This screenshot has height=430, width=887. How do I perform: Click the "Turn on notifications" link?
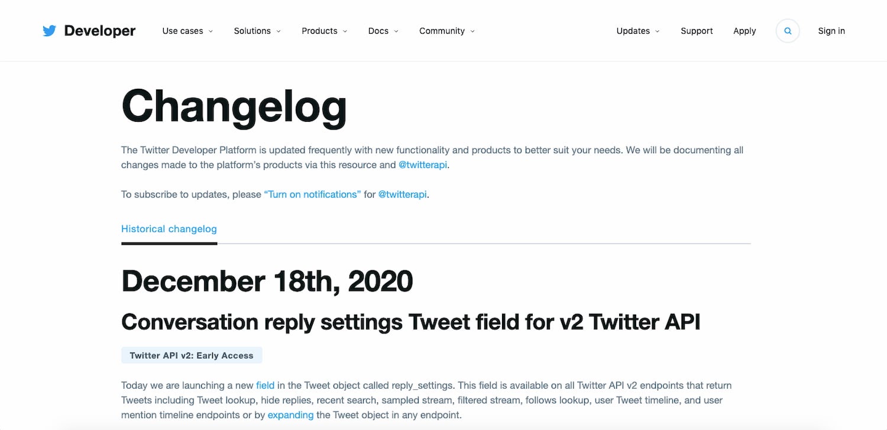[x=312, y=194]
